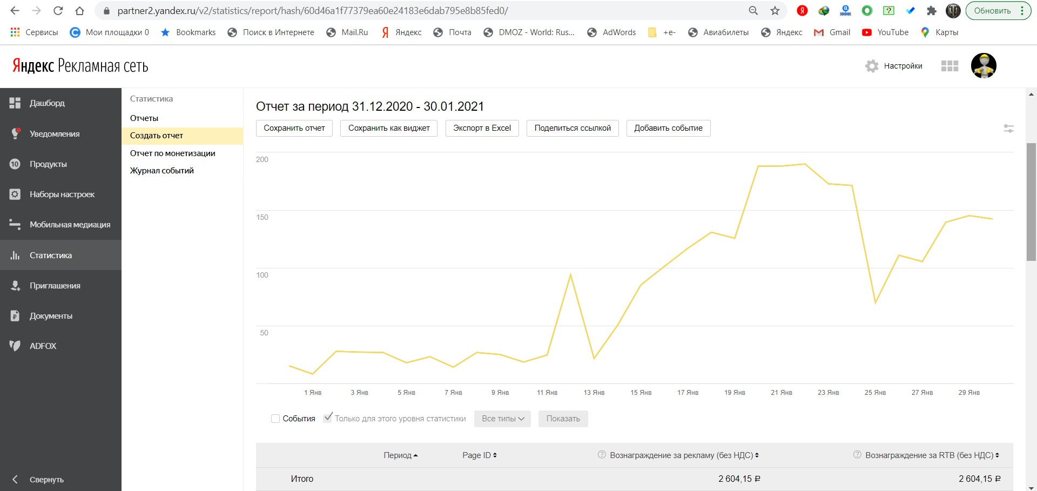Viewport: 1037px width, 491px height.
Task: Click the chart settings sliders icon
Action: pyautogui.click(x=1008, y=129)
